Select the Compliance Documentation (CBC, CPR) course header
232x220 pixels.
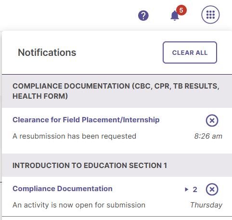point(117,91)
